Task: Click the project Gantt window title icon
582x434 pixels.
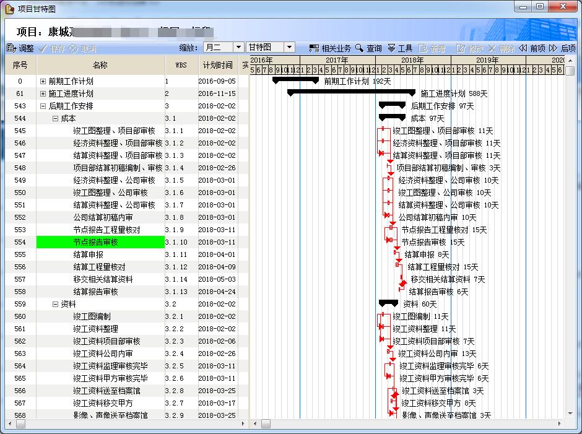Action: 9,8
